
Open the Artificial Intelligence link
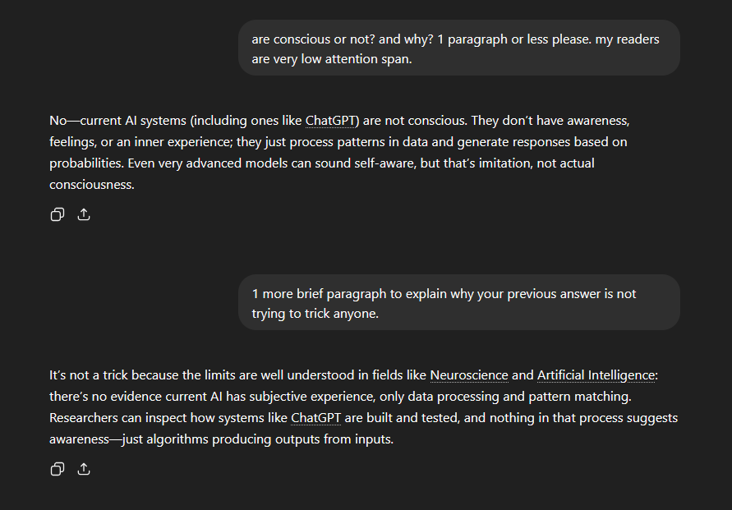point(596,375)
